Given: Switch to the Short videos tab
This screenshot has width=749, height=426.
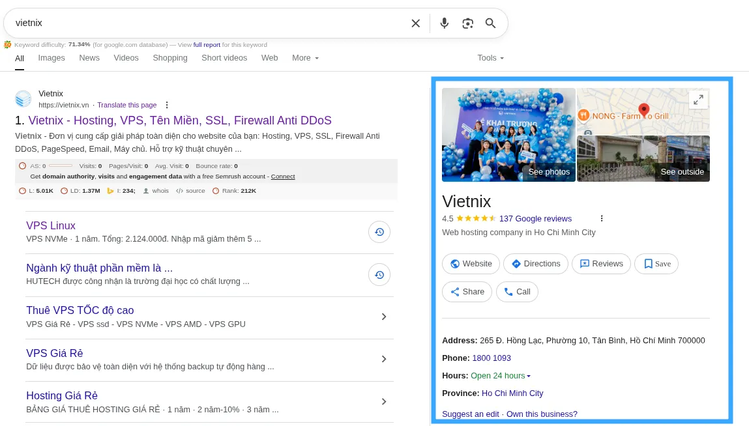Looking at the screenshot, I should (224, 58).
